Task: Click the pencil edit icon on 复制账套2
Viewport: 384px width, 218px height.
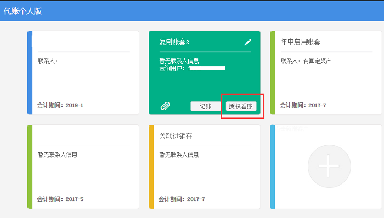Action: [247, 42]
